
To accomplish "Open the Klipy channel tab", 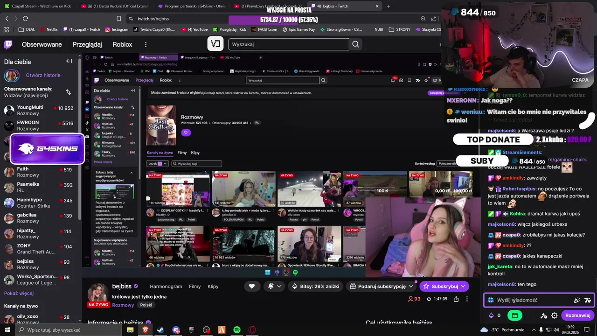I will coord(213,286).
